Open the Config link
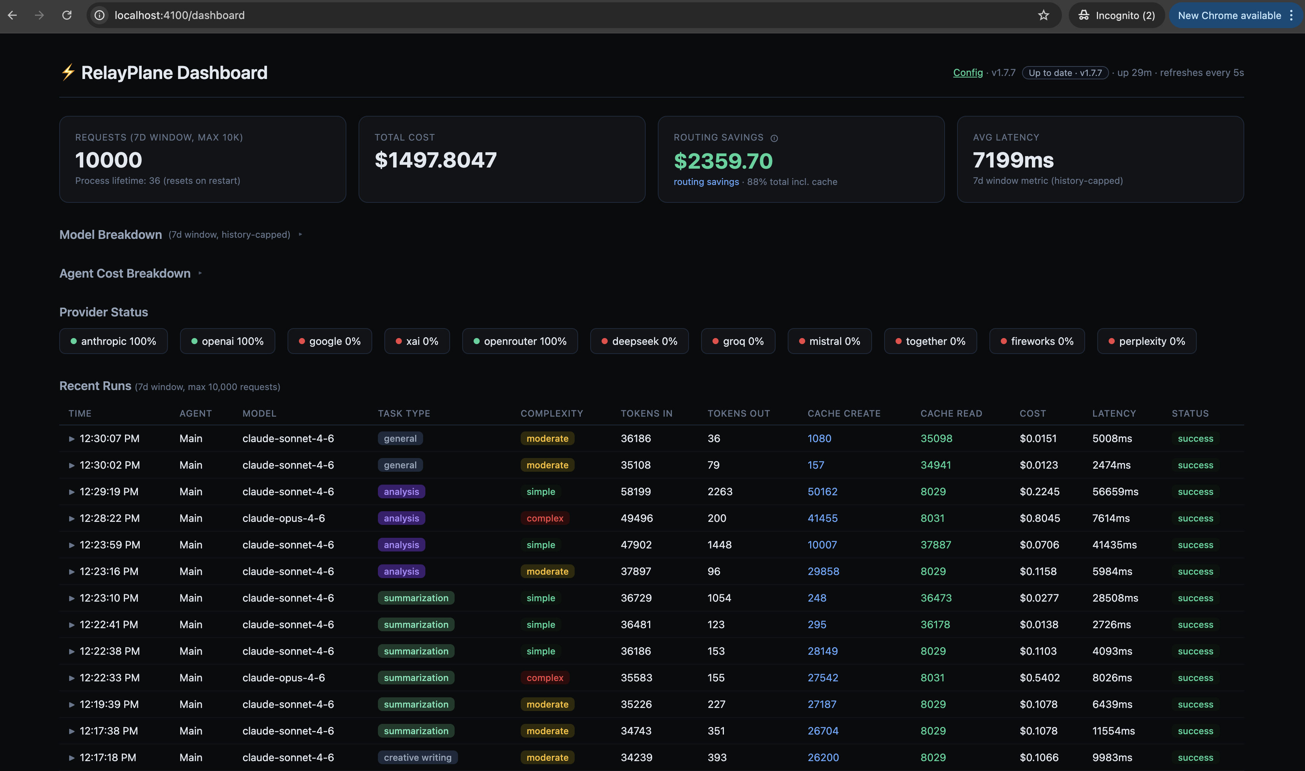The width and height of the screenshot is (1305, 771). click(967, 73)
